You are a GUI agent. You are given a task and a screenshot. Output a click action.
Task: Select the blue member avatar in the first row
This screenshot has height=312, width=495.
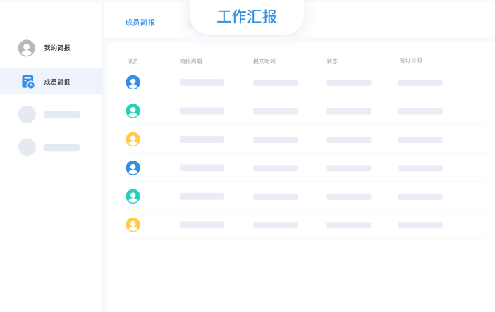(133, 82)
